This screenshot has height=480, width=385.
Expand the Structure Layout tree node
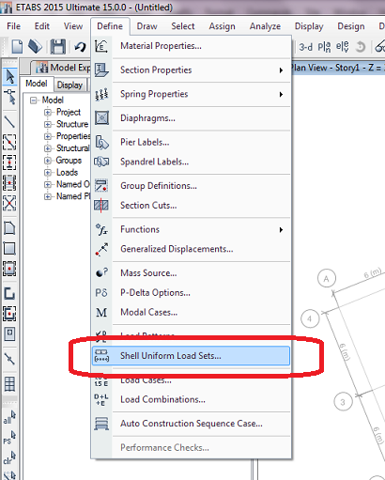coord(48,125)
